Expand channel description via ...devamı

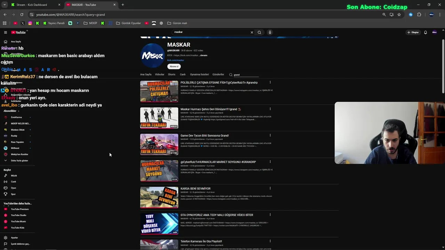(203, 55)
